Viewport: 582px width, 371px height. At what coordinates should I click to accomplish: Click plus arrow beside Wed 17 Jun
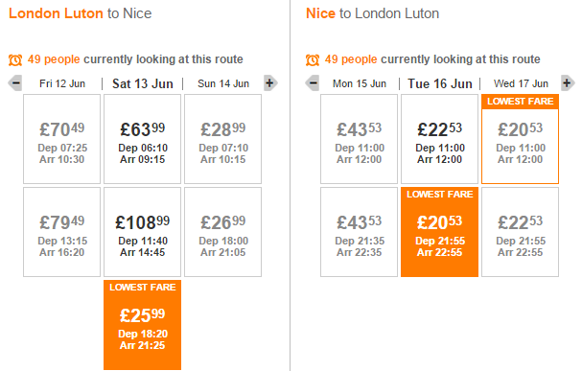coord(568,83)
